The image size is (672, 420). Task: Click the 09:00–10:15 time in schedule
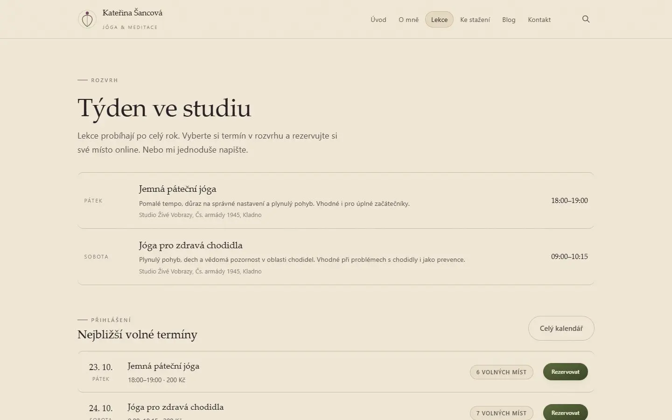(x=569, y=257)
